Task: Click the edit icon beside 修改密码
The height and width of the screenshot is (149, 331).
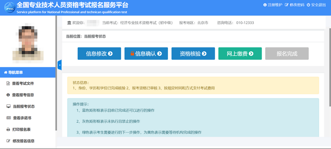Action: (x=287, y=5)
